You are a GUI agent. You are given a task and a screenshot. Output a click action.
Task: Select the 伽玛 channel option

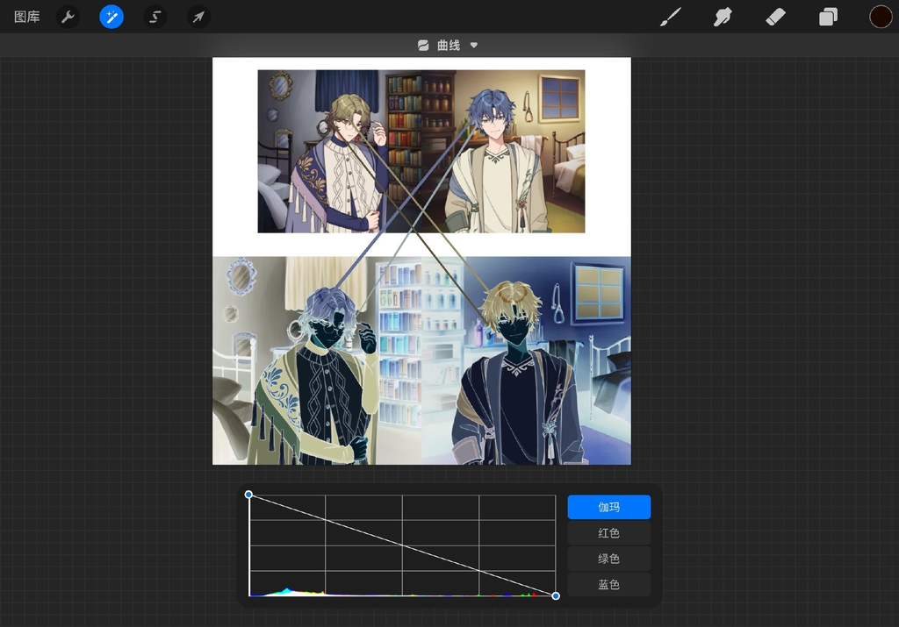coord(608,507)
